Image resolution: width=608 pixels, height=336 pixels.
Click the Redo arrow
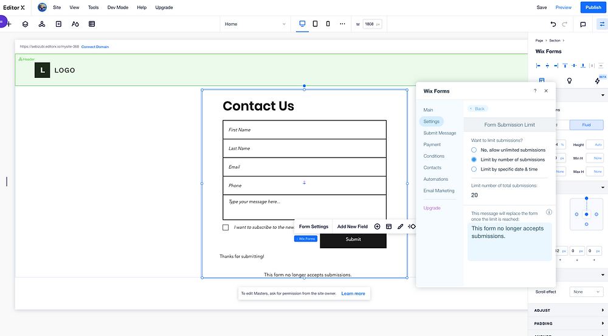565,24
